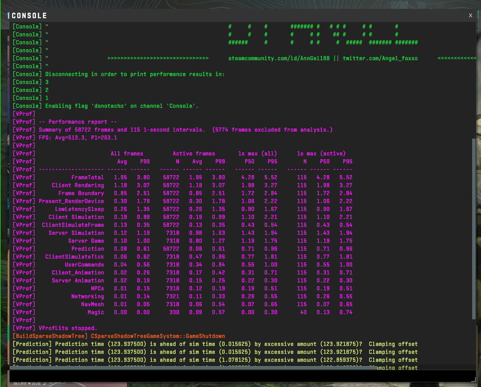Image resolution: width=481 pixels, height=387 pixels.
Task: Click the 'Summary of 58722 frames' line
Action: (x=172, y=130)
